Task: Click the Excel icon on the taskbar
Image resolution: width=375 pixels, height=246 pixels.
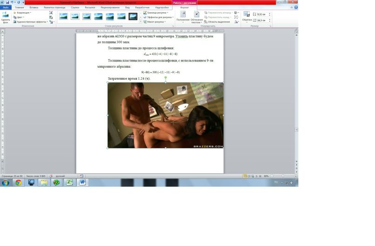Action: click(69, 183)
